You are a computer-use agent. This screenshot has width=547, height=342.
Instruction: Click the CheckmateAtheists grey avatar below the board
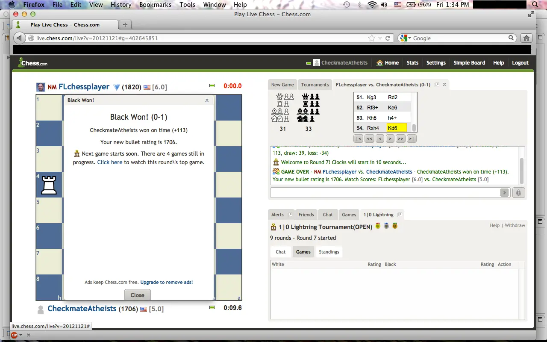pos(41,309)
